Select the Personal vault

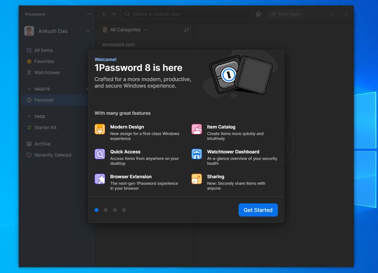pos(55,100)
